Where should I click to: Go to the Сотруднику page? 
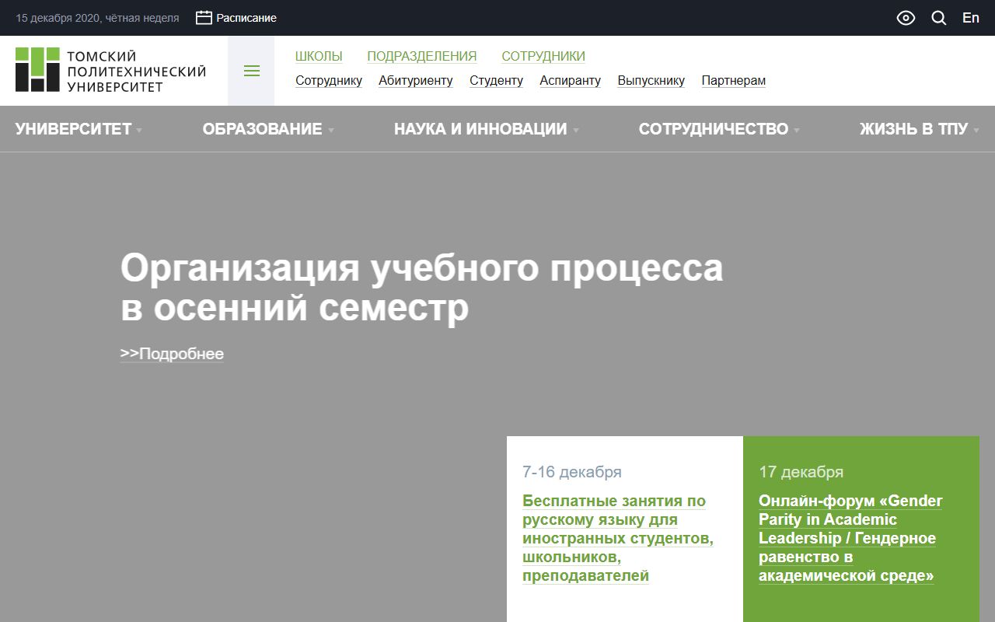329,80
